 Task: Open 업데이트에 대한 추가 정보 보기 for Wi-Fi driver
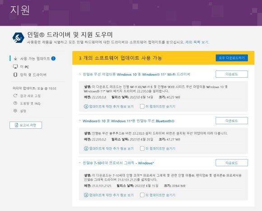click(111, 107)
